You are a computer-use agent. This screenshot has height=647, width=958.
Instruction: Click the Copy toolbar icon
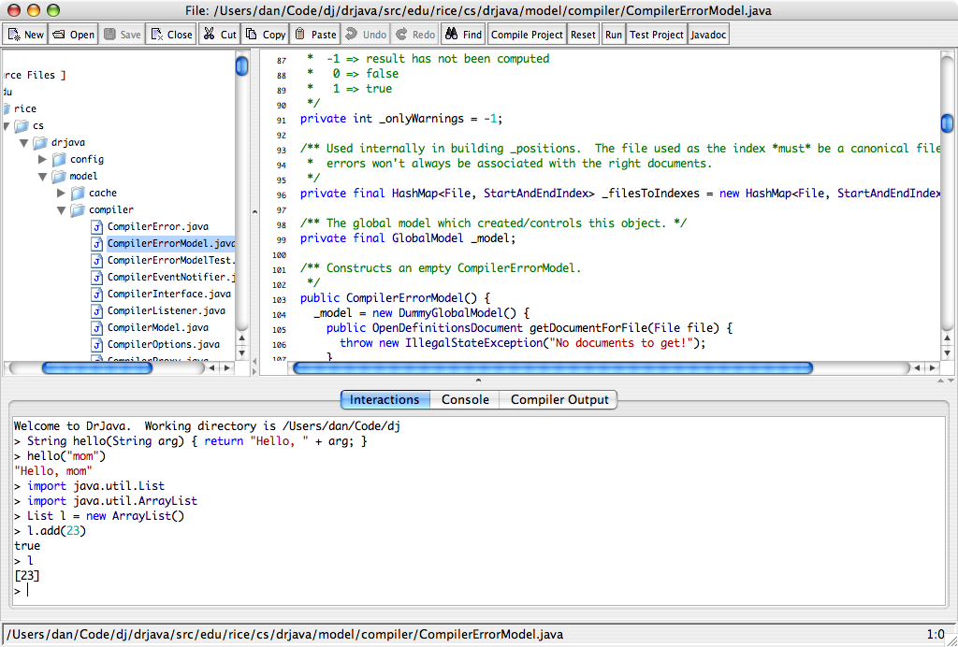[252, 35]
